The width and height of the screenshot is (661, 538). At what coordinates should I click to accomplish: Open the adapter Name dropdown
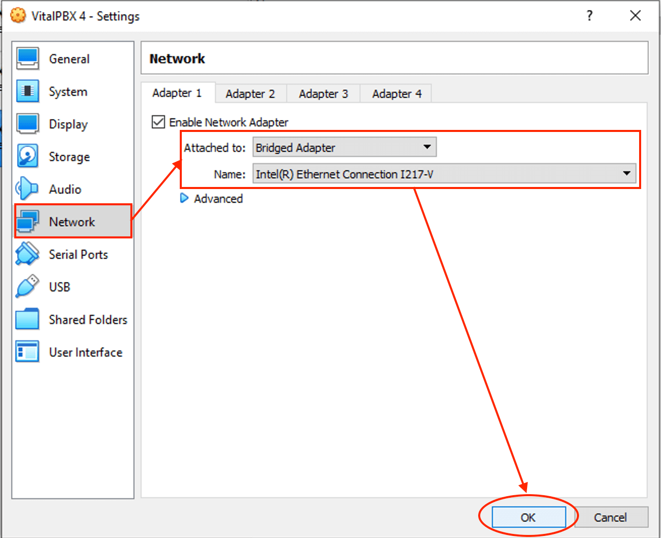(626, 174)
